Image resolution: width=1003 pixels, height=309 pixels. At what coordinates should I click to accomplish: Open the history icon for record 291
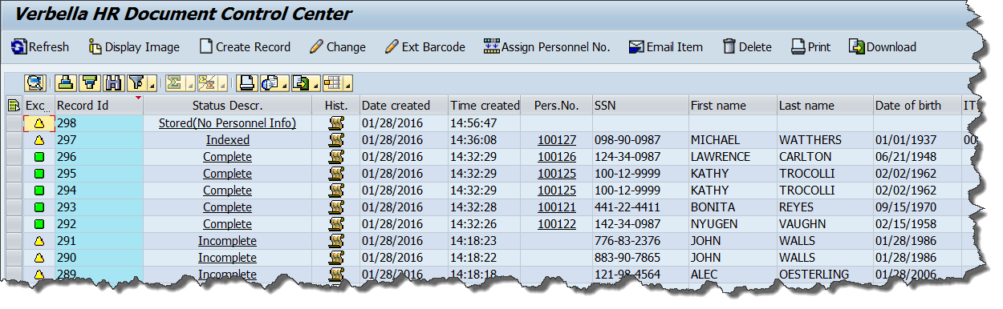[336, 241]
